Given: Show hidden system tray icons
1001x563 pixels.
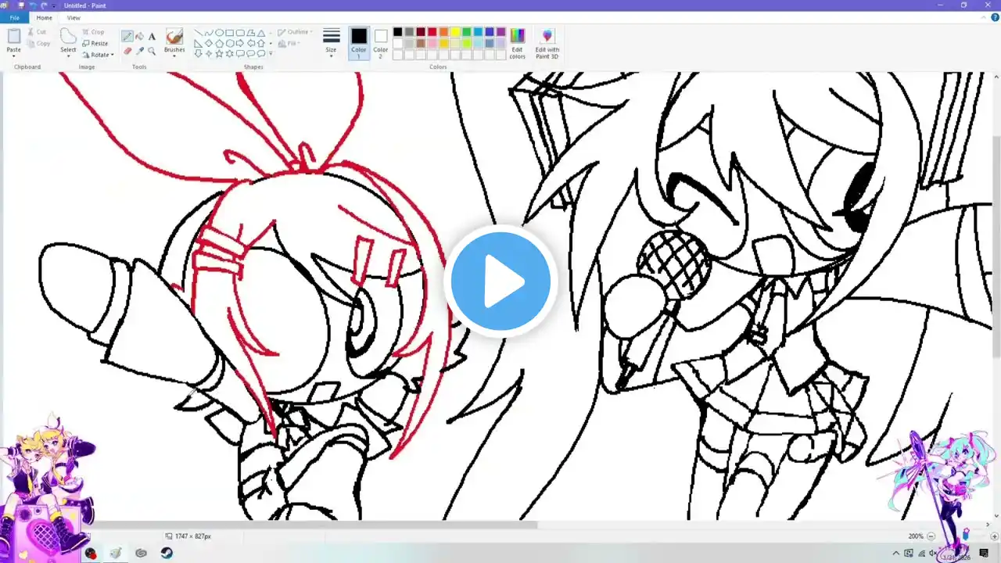Looking at the screenshot, I should pos(896,553).
